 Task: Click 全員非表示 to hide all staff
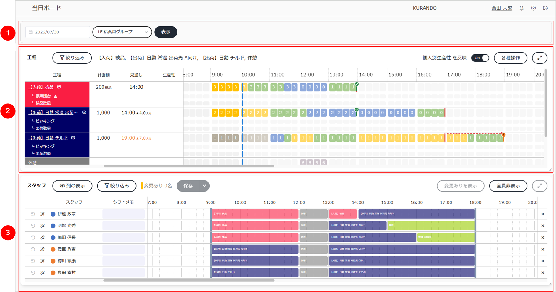coord(508,186)
